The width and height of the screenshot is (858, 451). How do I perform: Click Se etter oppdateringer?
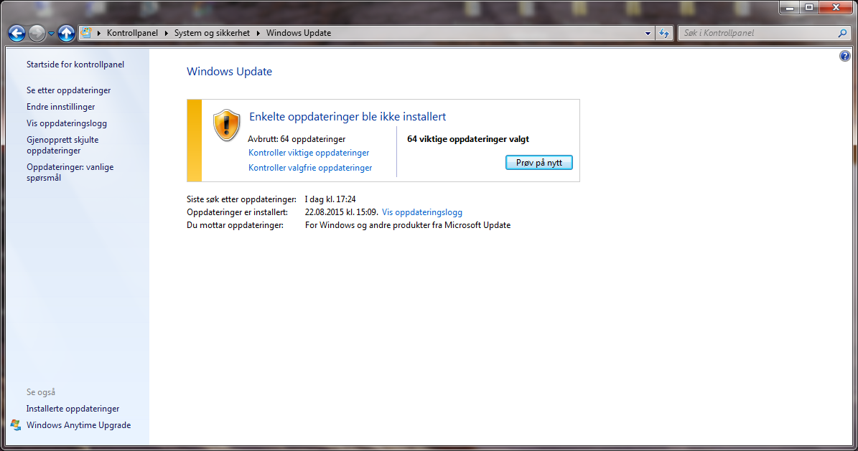pos(68,90)
